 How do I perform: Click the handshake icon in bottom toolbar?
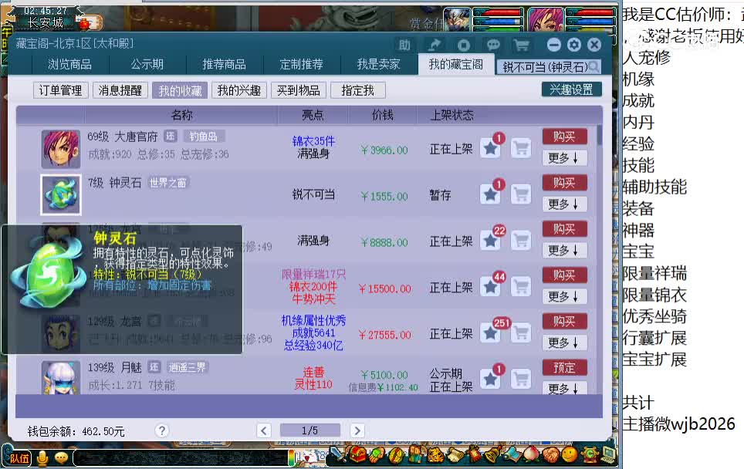550,456
